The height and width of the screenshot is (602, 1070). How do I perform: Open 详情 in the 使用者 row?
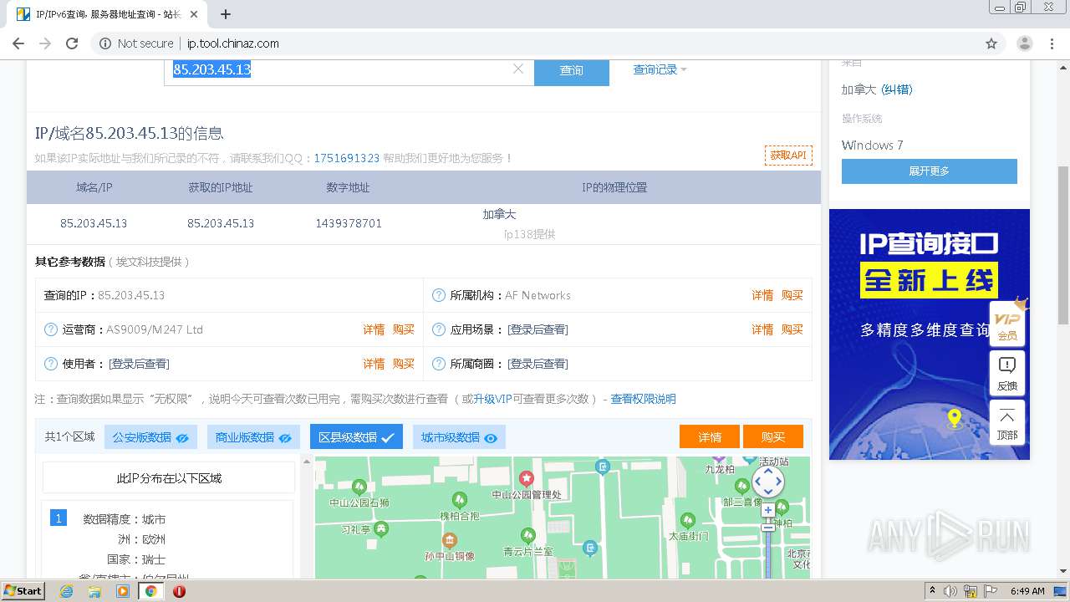point(374,364)
